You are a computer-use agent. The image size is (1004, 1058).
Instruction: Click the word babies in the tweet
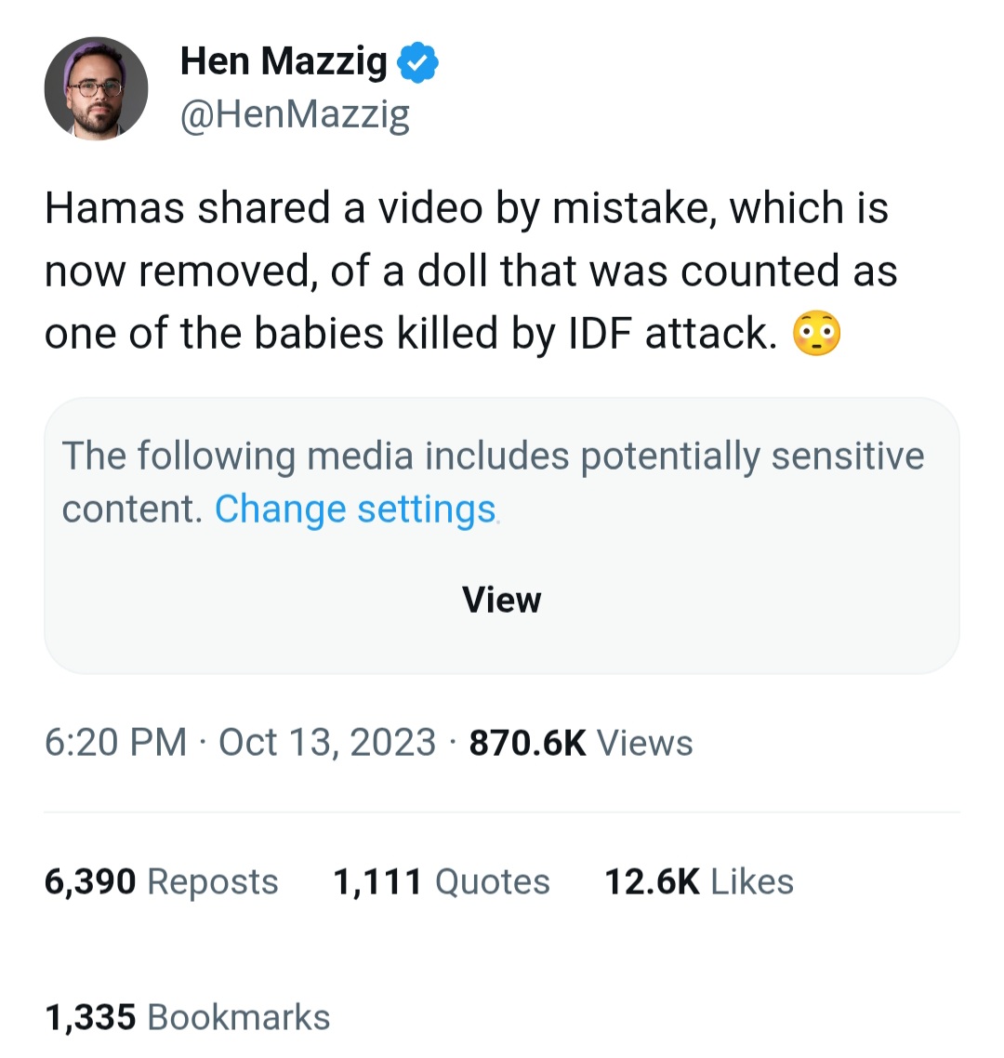coord(318,335)
